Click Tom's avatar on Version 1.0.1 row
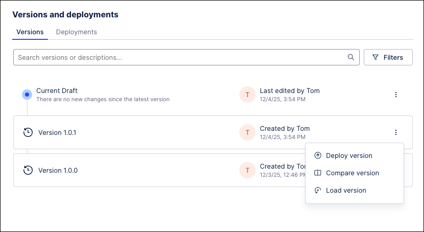 (x=247, y=132)
